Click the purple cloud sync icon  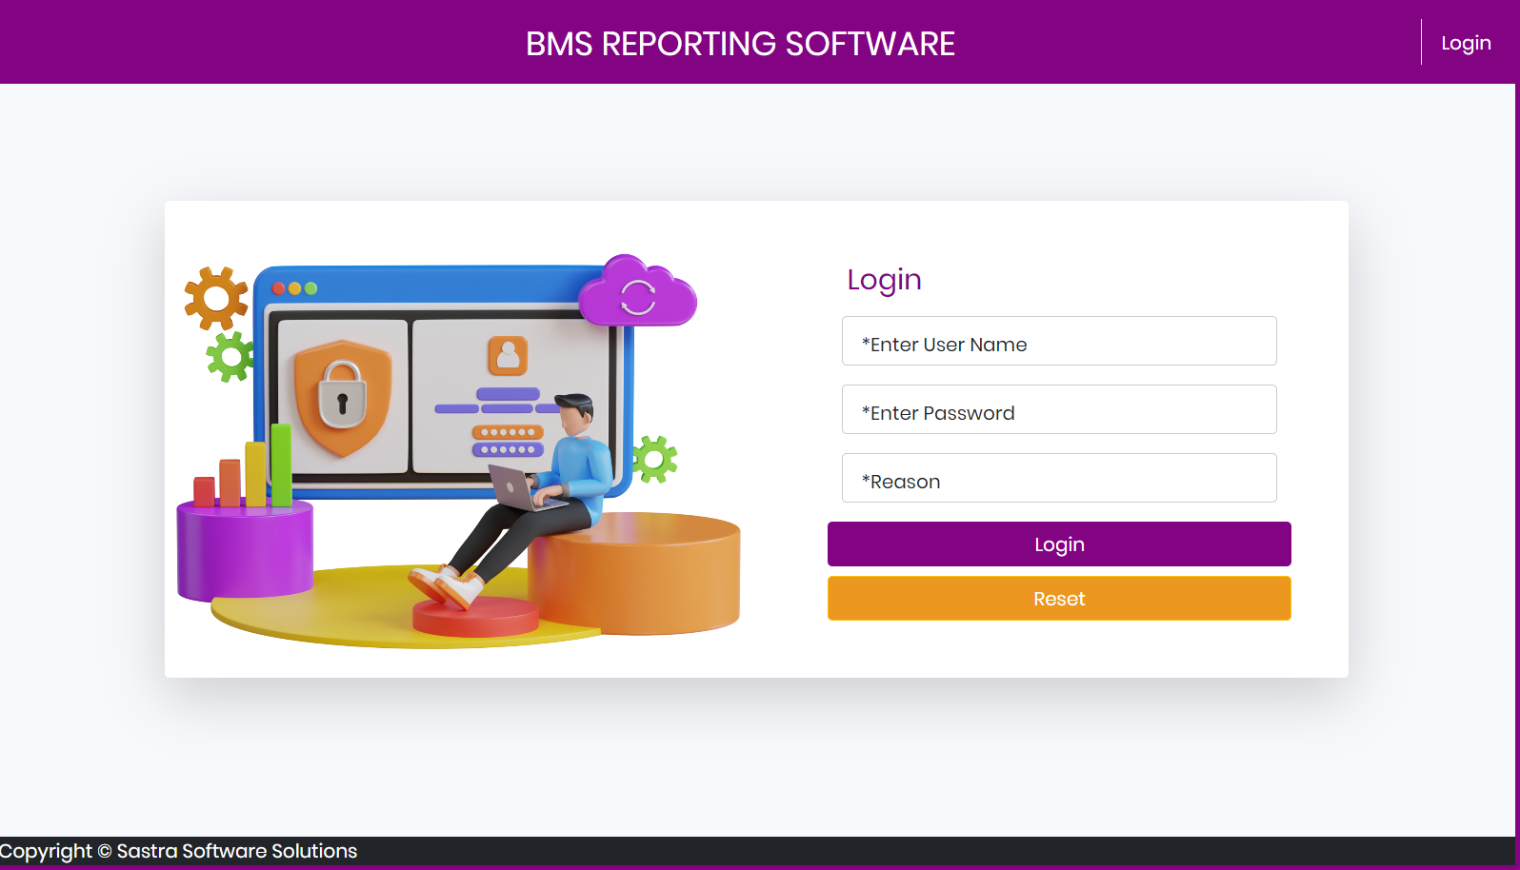coord(638,293)
